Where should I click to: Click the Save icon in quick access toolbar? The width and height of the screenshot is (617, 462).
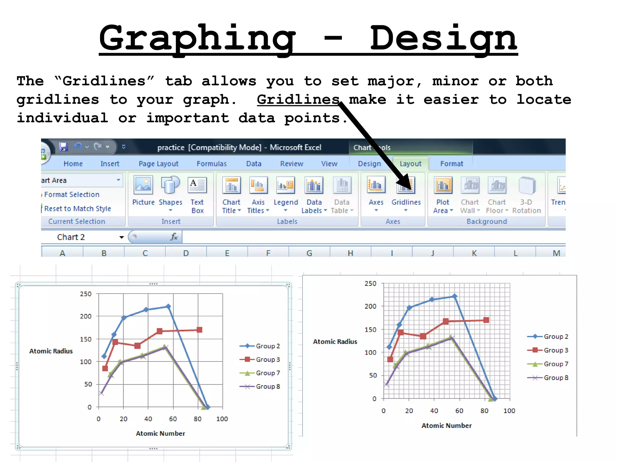[x=63, y=147]
